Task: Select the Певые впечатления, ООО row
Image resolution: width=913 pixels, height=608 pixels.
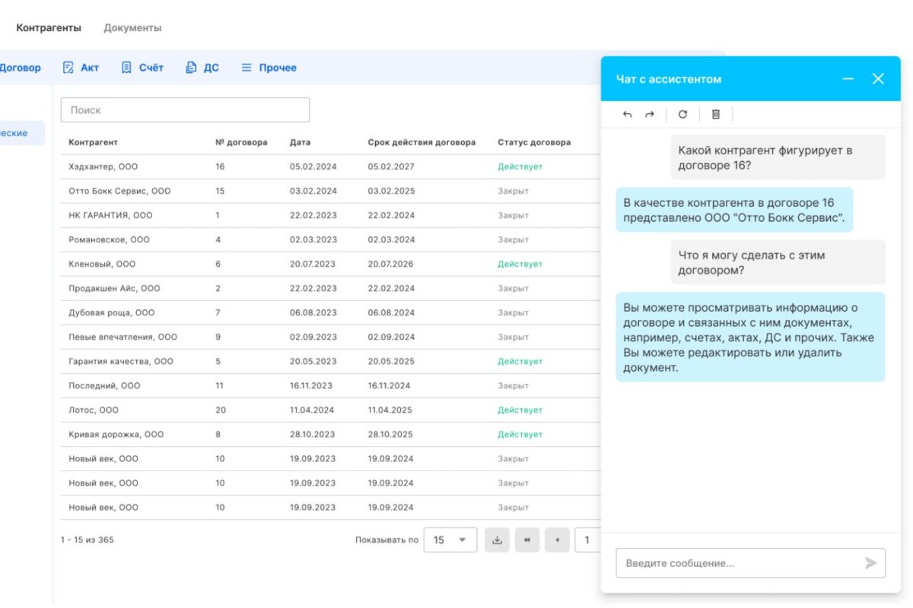Action: pyautogui.click(x=331, y=337)
